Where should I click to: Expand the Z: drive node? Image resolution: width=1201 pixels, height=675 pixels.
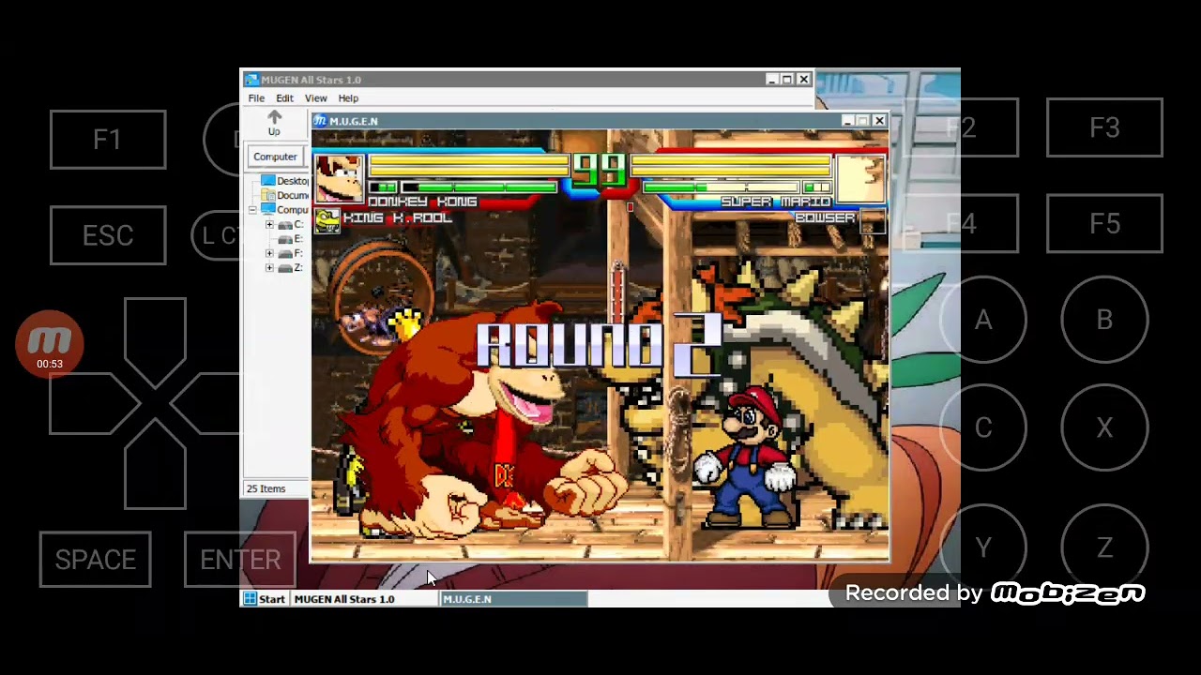(270, 268)
